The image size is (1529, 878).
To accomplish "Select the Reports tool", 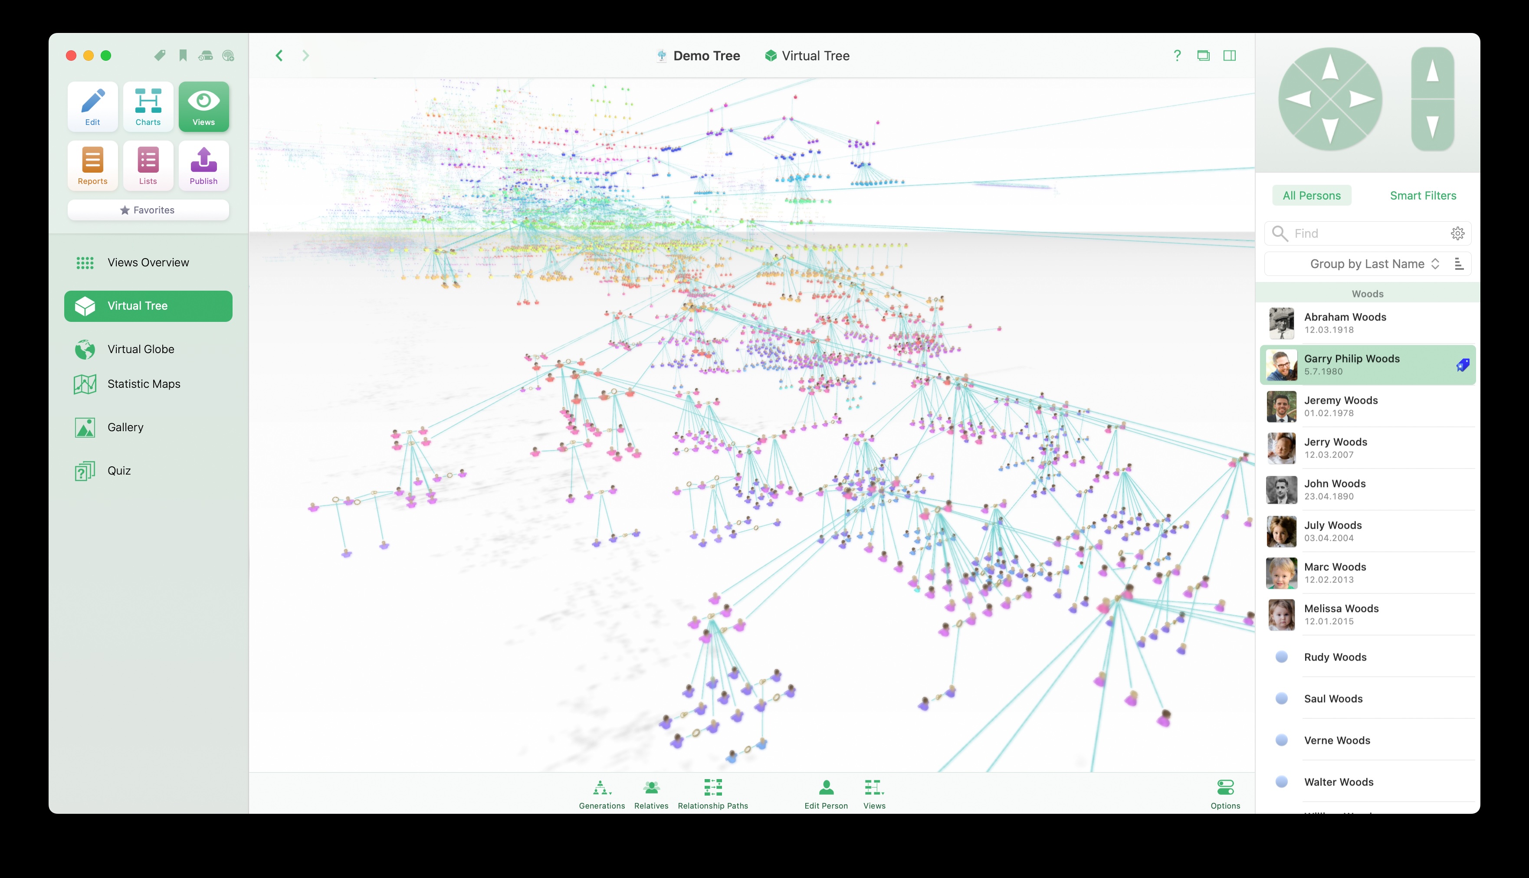I will coord(92,166).
